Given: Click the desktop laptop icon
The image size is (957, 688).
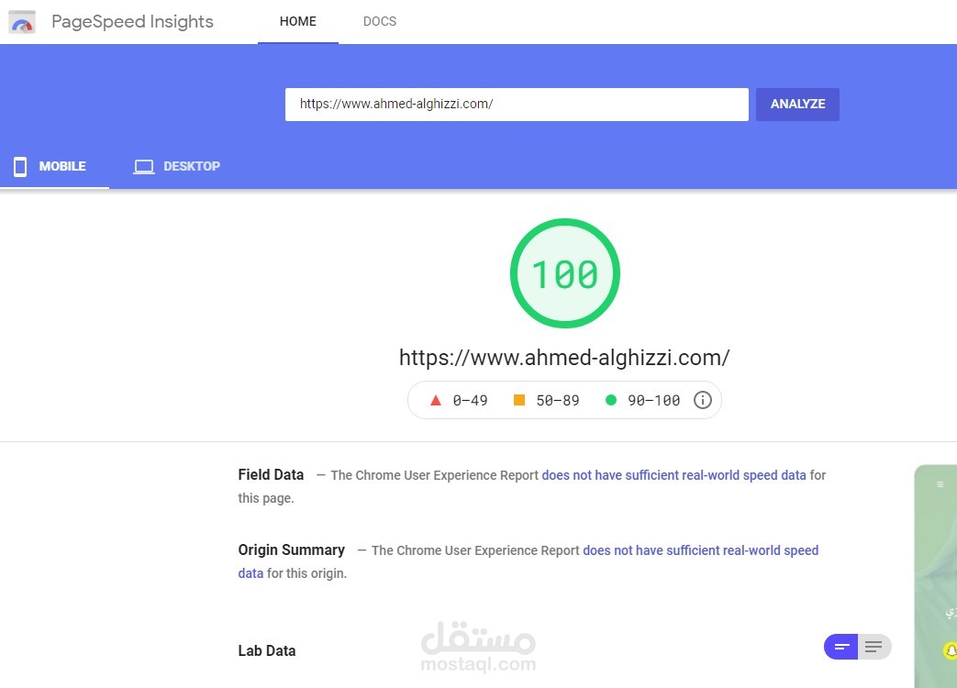Looking at the screenshot, I should coord(144,167).
